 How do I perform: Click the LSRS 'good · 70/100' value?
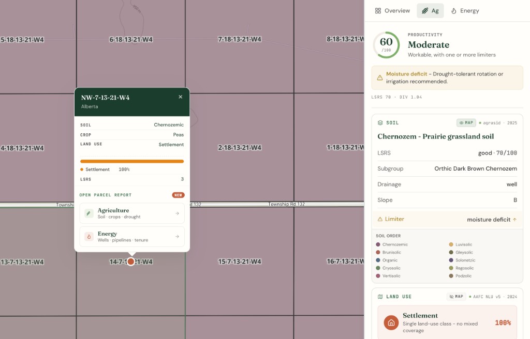coord(497,153)
